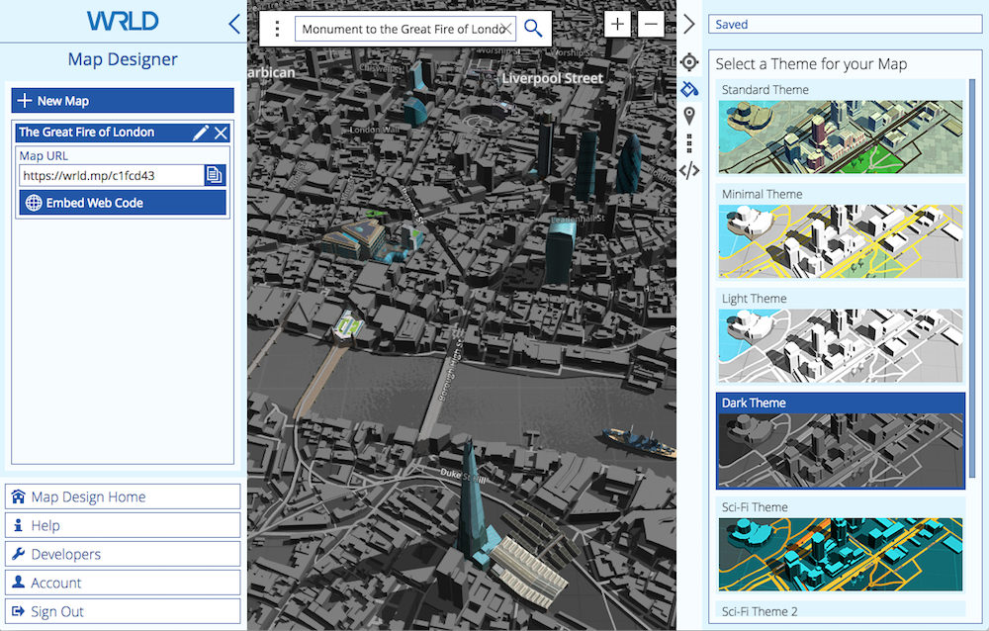Open the place marker pin tool
Image resolution: width=989 pixels, height=631 pixels.
pyautogui.click(x=689, y=116)
